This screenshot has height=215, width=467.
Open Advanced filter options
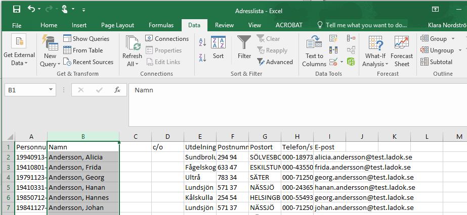pos(275,62)
